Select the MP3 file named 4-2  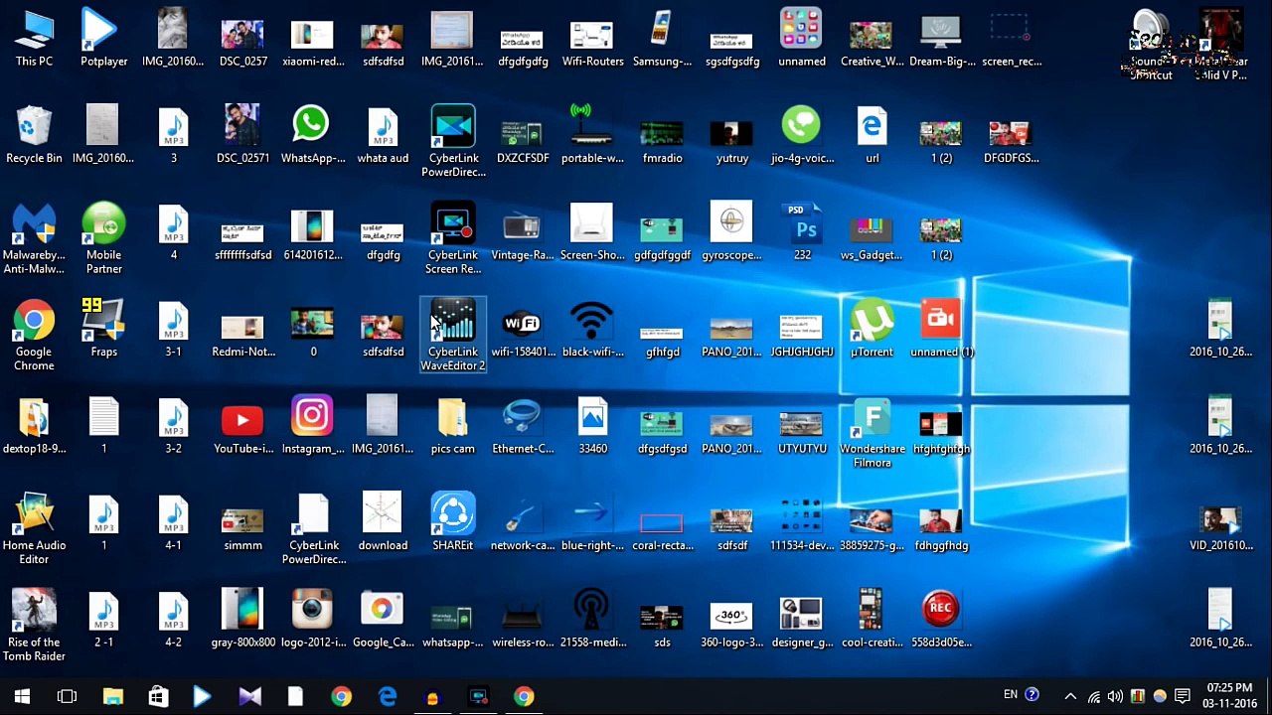173,619
